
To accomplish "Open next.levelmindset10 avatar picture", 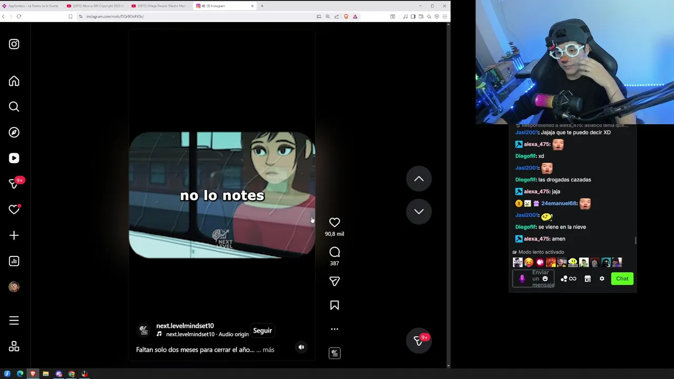I will 143,330.
